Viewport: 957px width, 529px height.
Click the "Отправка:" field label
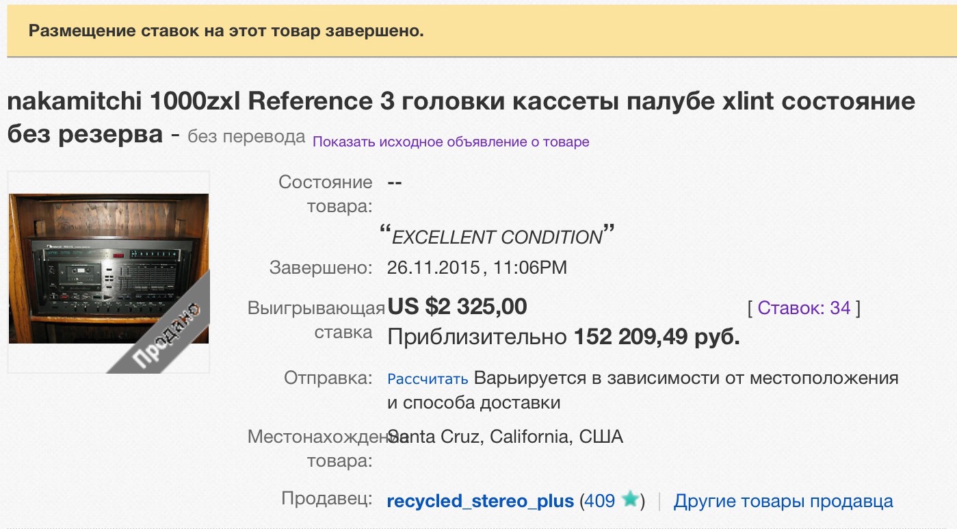tap(328, 378)
